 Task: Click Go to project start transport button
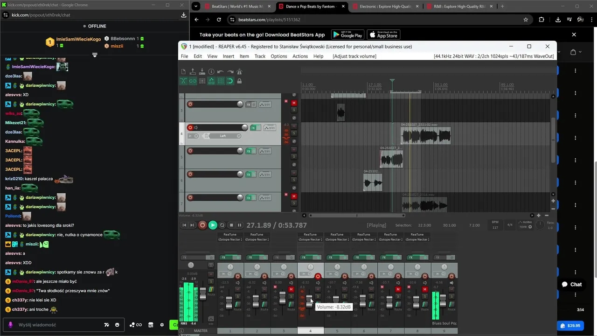click(x=184, y=225)
